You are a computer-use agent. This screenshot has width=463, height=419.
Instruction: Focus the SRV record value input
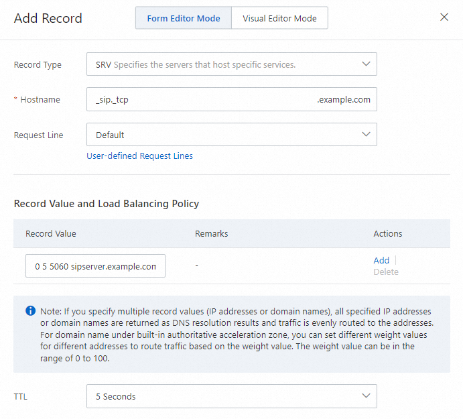coord(95,266)
